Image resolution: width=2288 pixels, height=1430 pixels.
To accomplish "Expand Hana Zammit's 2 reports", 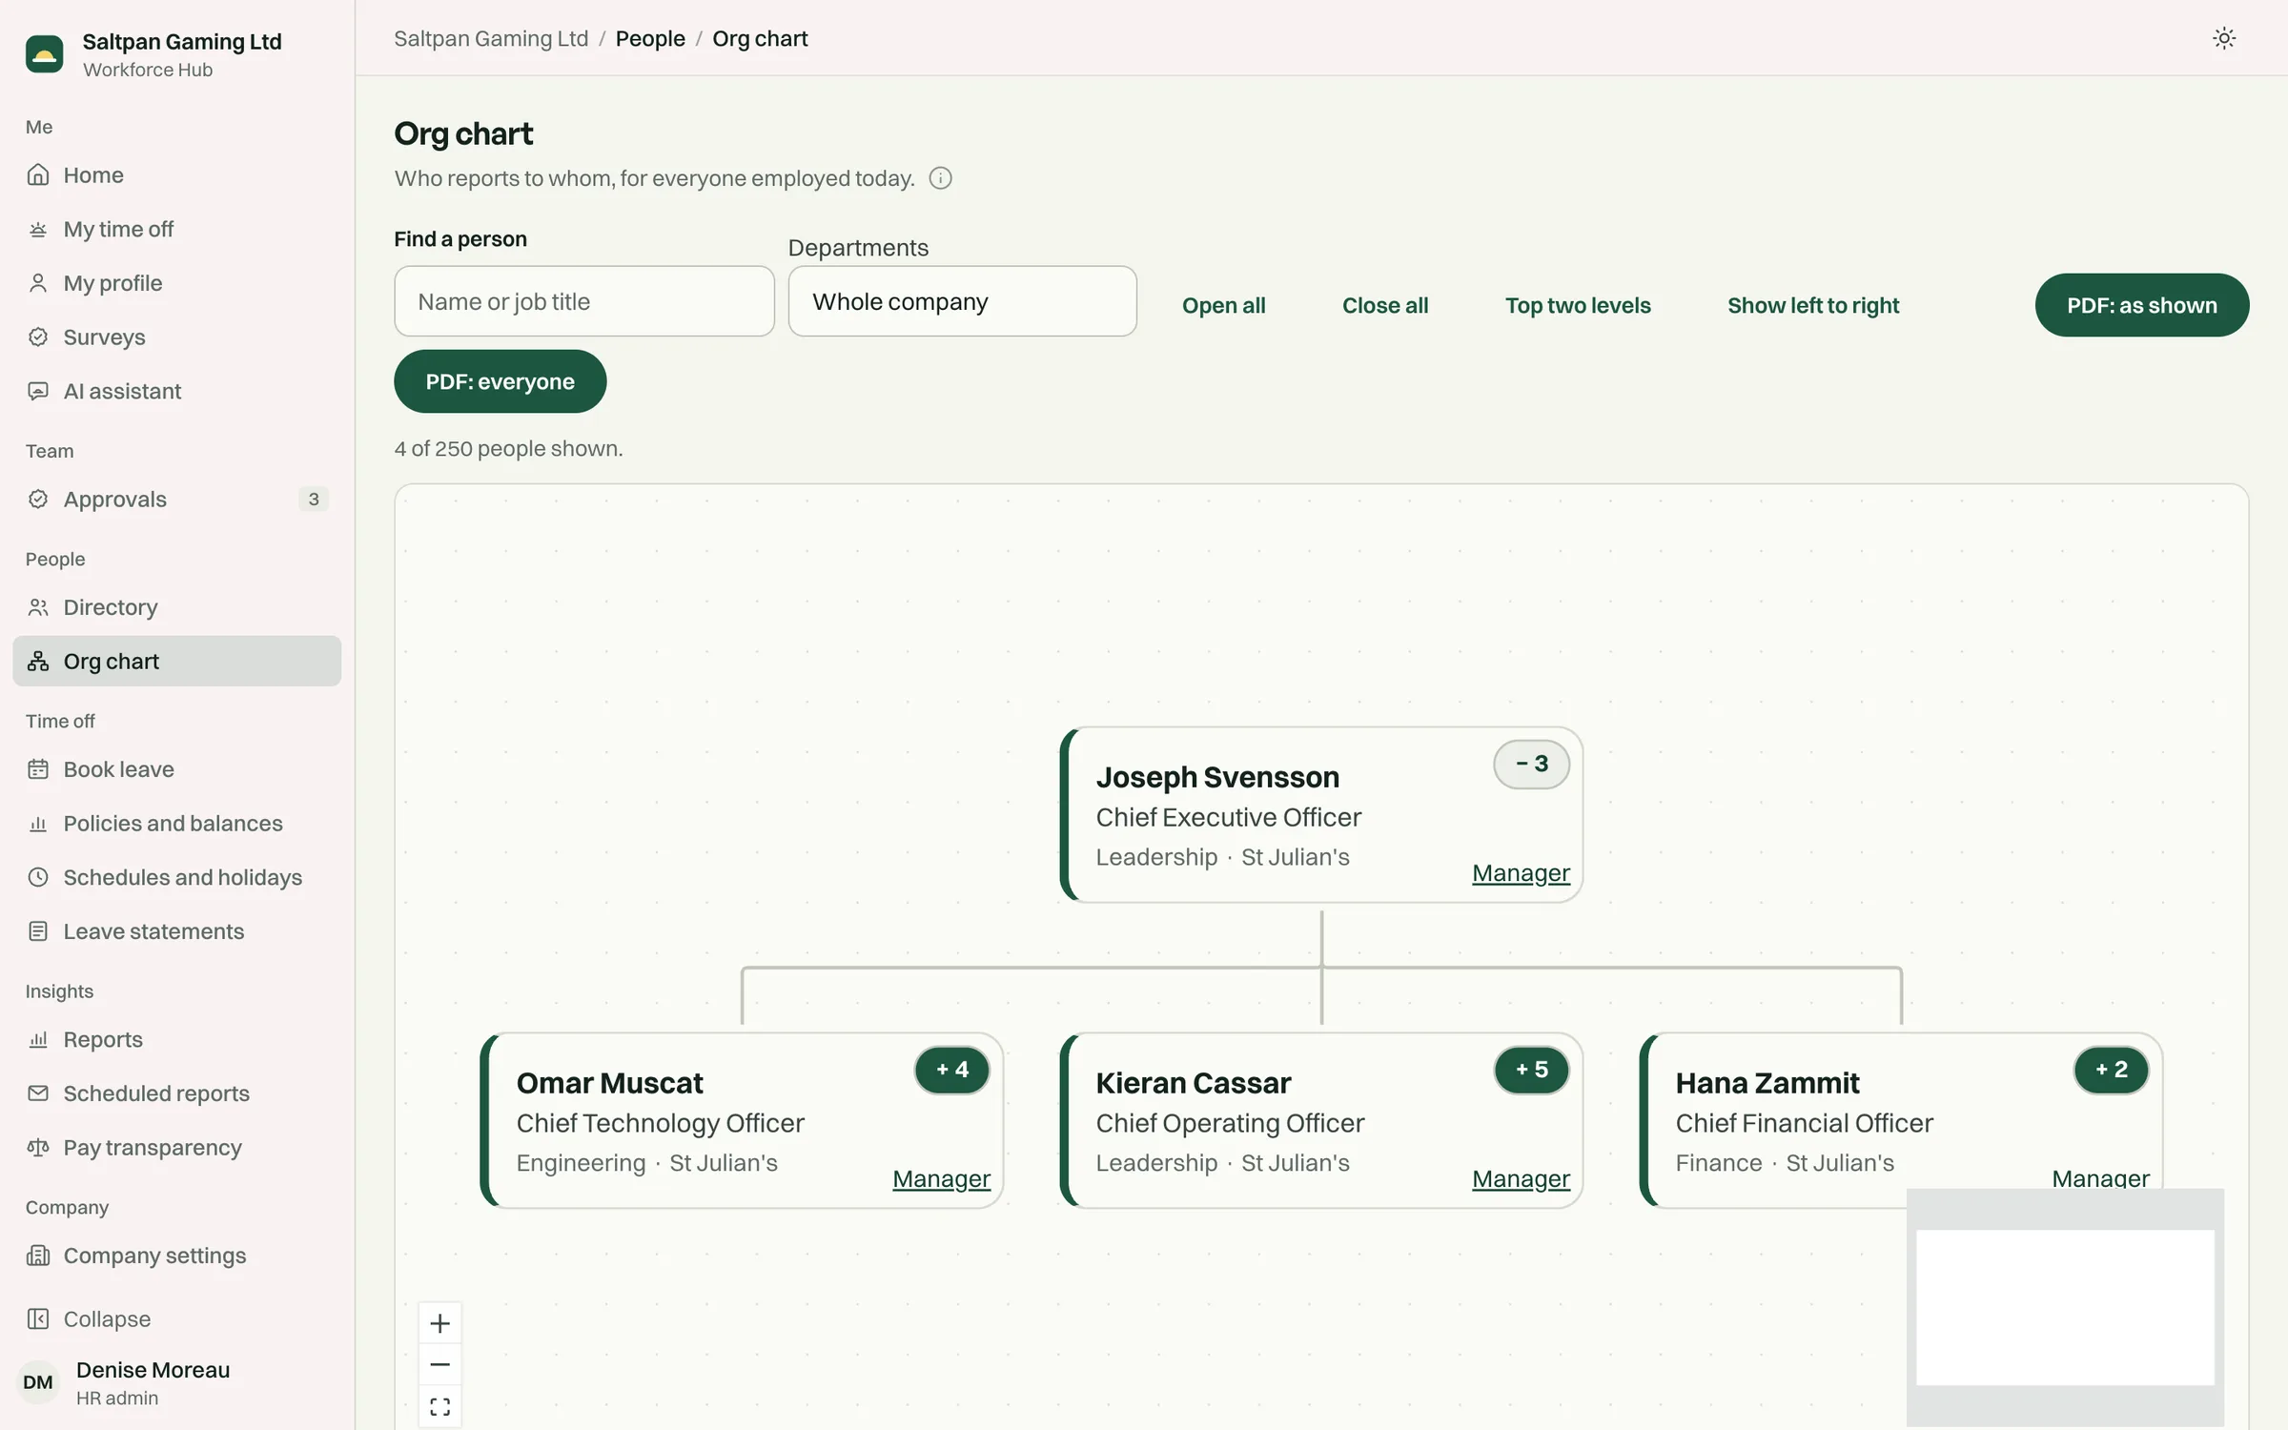I will (2111, 1070).
